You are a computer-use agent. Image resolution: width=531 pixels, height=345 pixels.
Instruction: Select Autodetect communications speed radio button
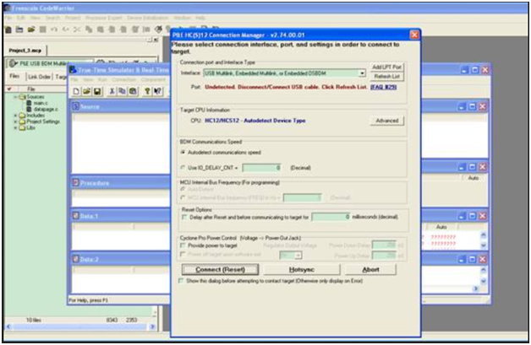click(x=183, y=153)
